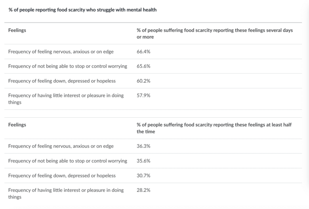Screen dimensions: 309x209
Task: Select the 30.7% value cell
Action: (x=143, y=176)
